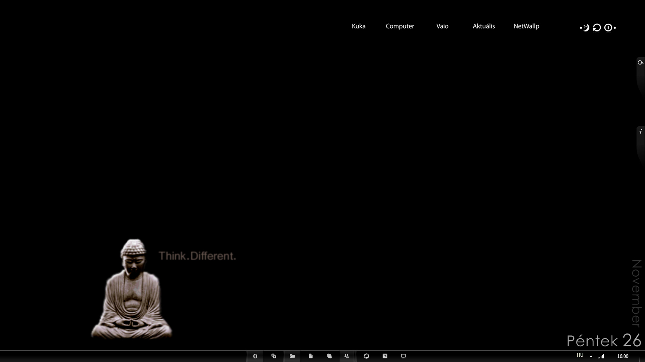Screen dimensions: 645x362
Task: Open the upper right sidebar tab with arrow icon
Action: pos(641,76)
